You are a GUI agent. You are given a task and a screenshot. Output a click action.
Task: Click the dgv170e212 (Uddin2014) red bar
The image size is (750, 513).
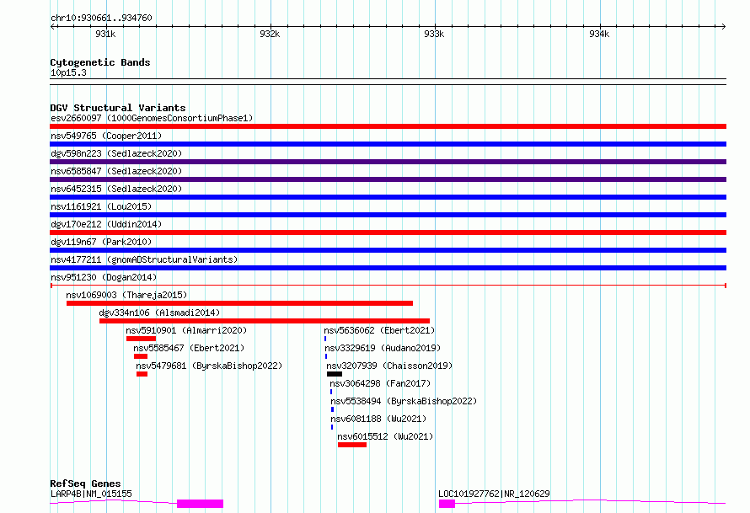pyautogui.click(x=388, y=232)
